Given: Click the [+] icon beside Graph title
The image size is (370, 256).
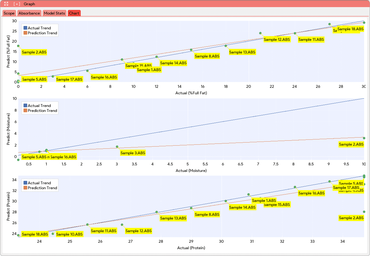Looking at the screenshot, I should click(17, 4).
